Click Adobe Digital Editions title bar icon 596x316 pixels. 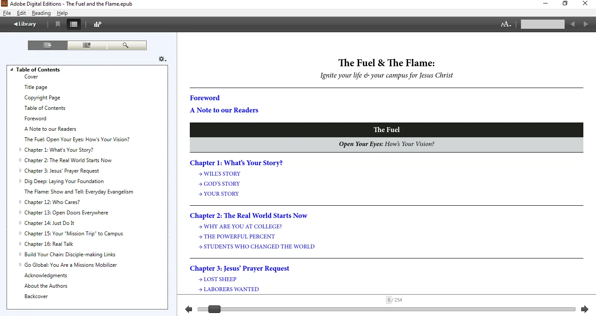(x=4, y=3)
